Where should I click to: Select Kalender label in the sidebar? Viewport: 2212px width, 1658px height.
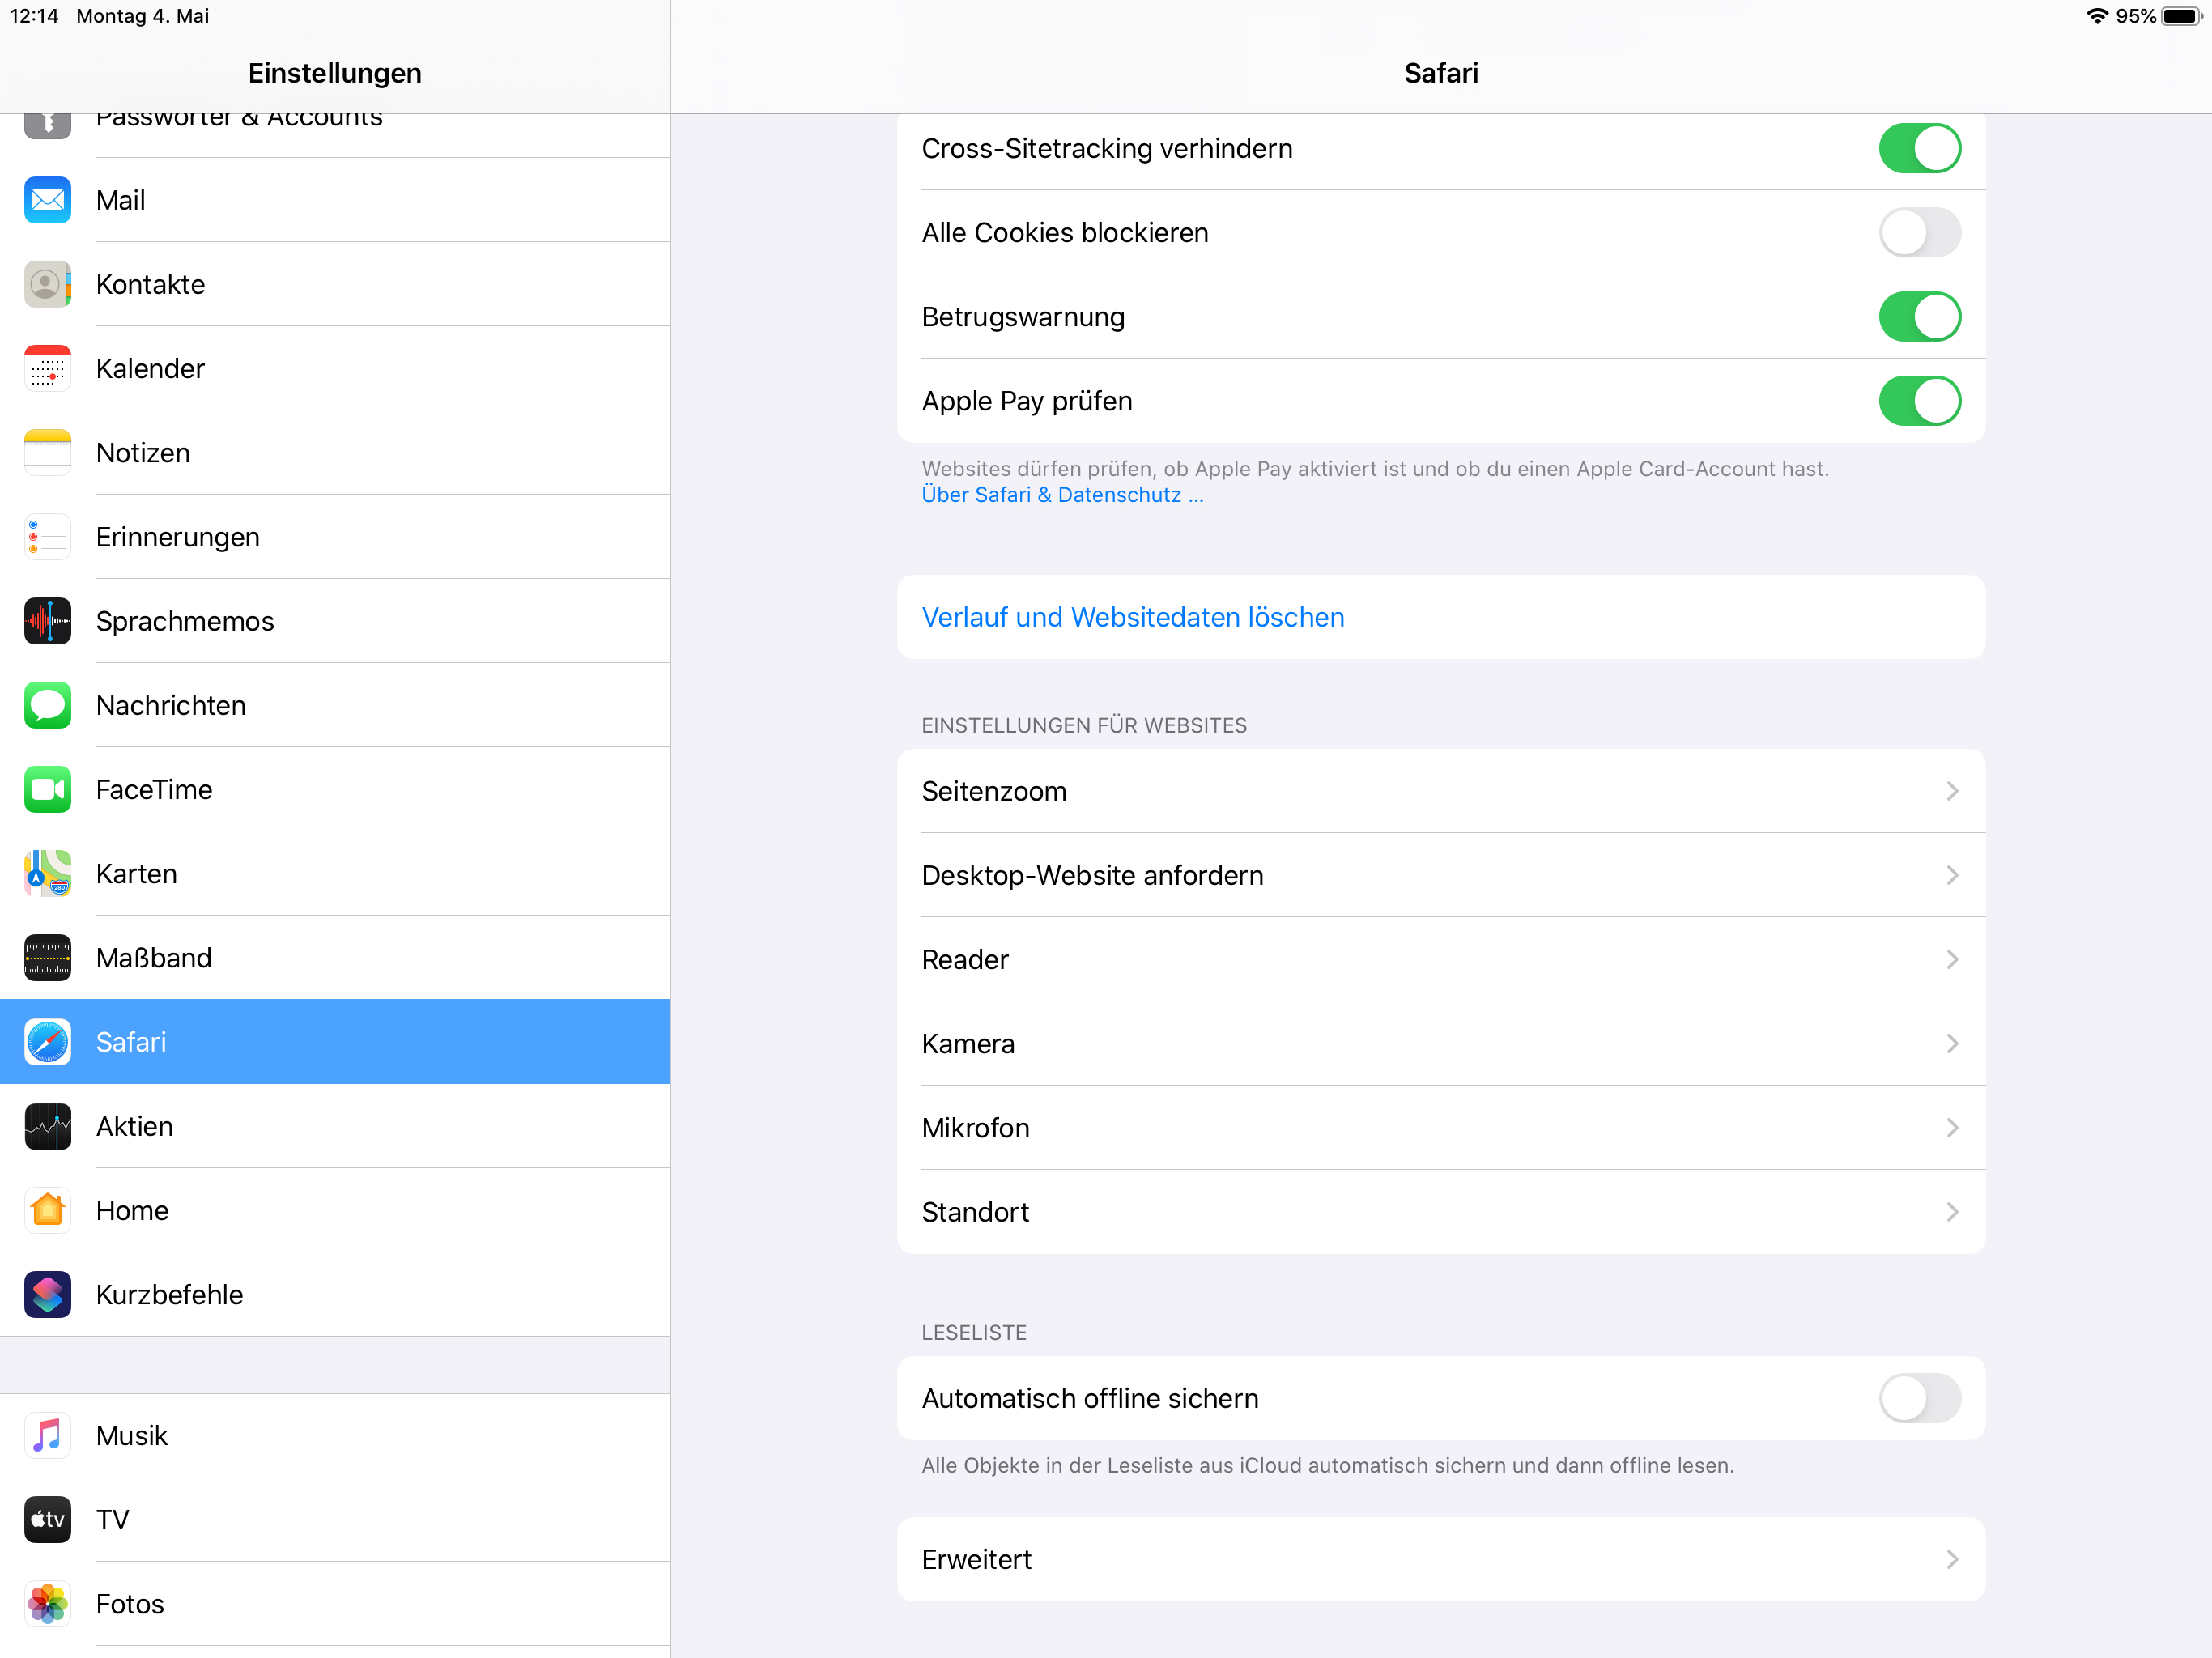[150, 368]
